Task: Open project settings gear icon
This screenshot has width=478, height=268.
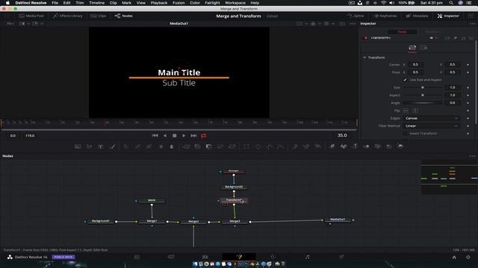Action: click(468, 257)
